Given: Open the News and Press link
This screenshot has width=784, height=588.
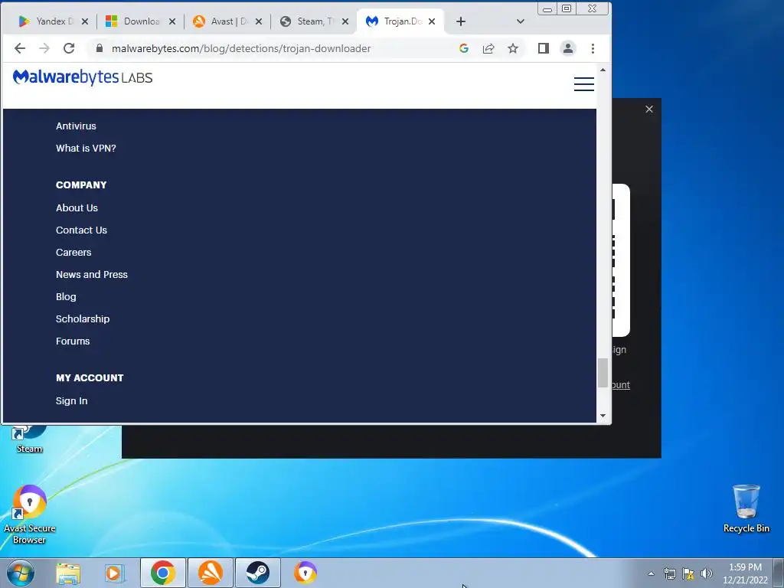Looking at the screenshot, I should 92,275.
